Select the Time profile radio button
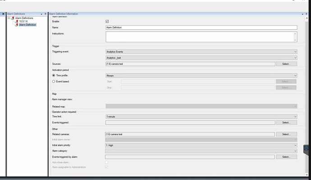Viewport: 311px width, 180px height. click(54, 76)
